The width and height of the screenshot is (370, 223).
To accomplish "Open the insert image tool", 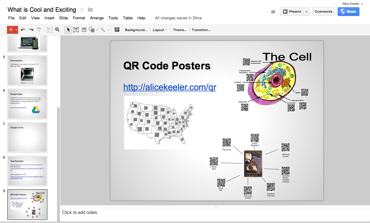I will pos(84,30).
